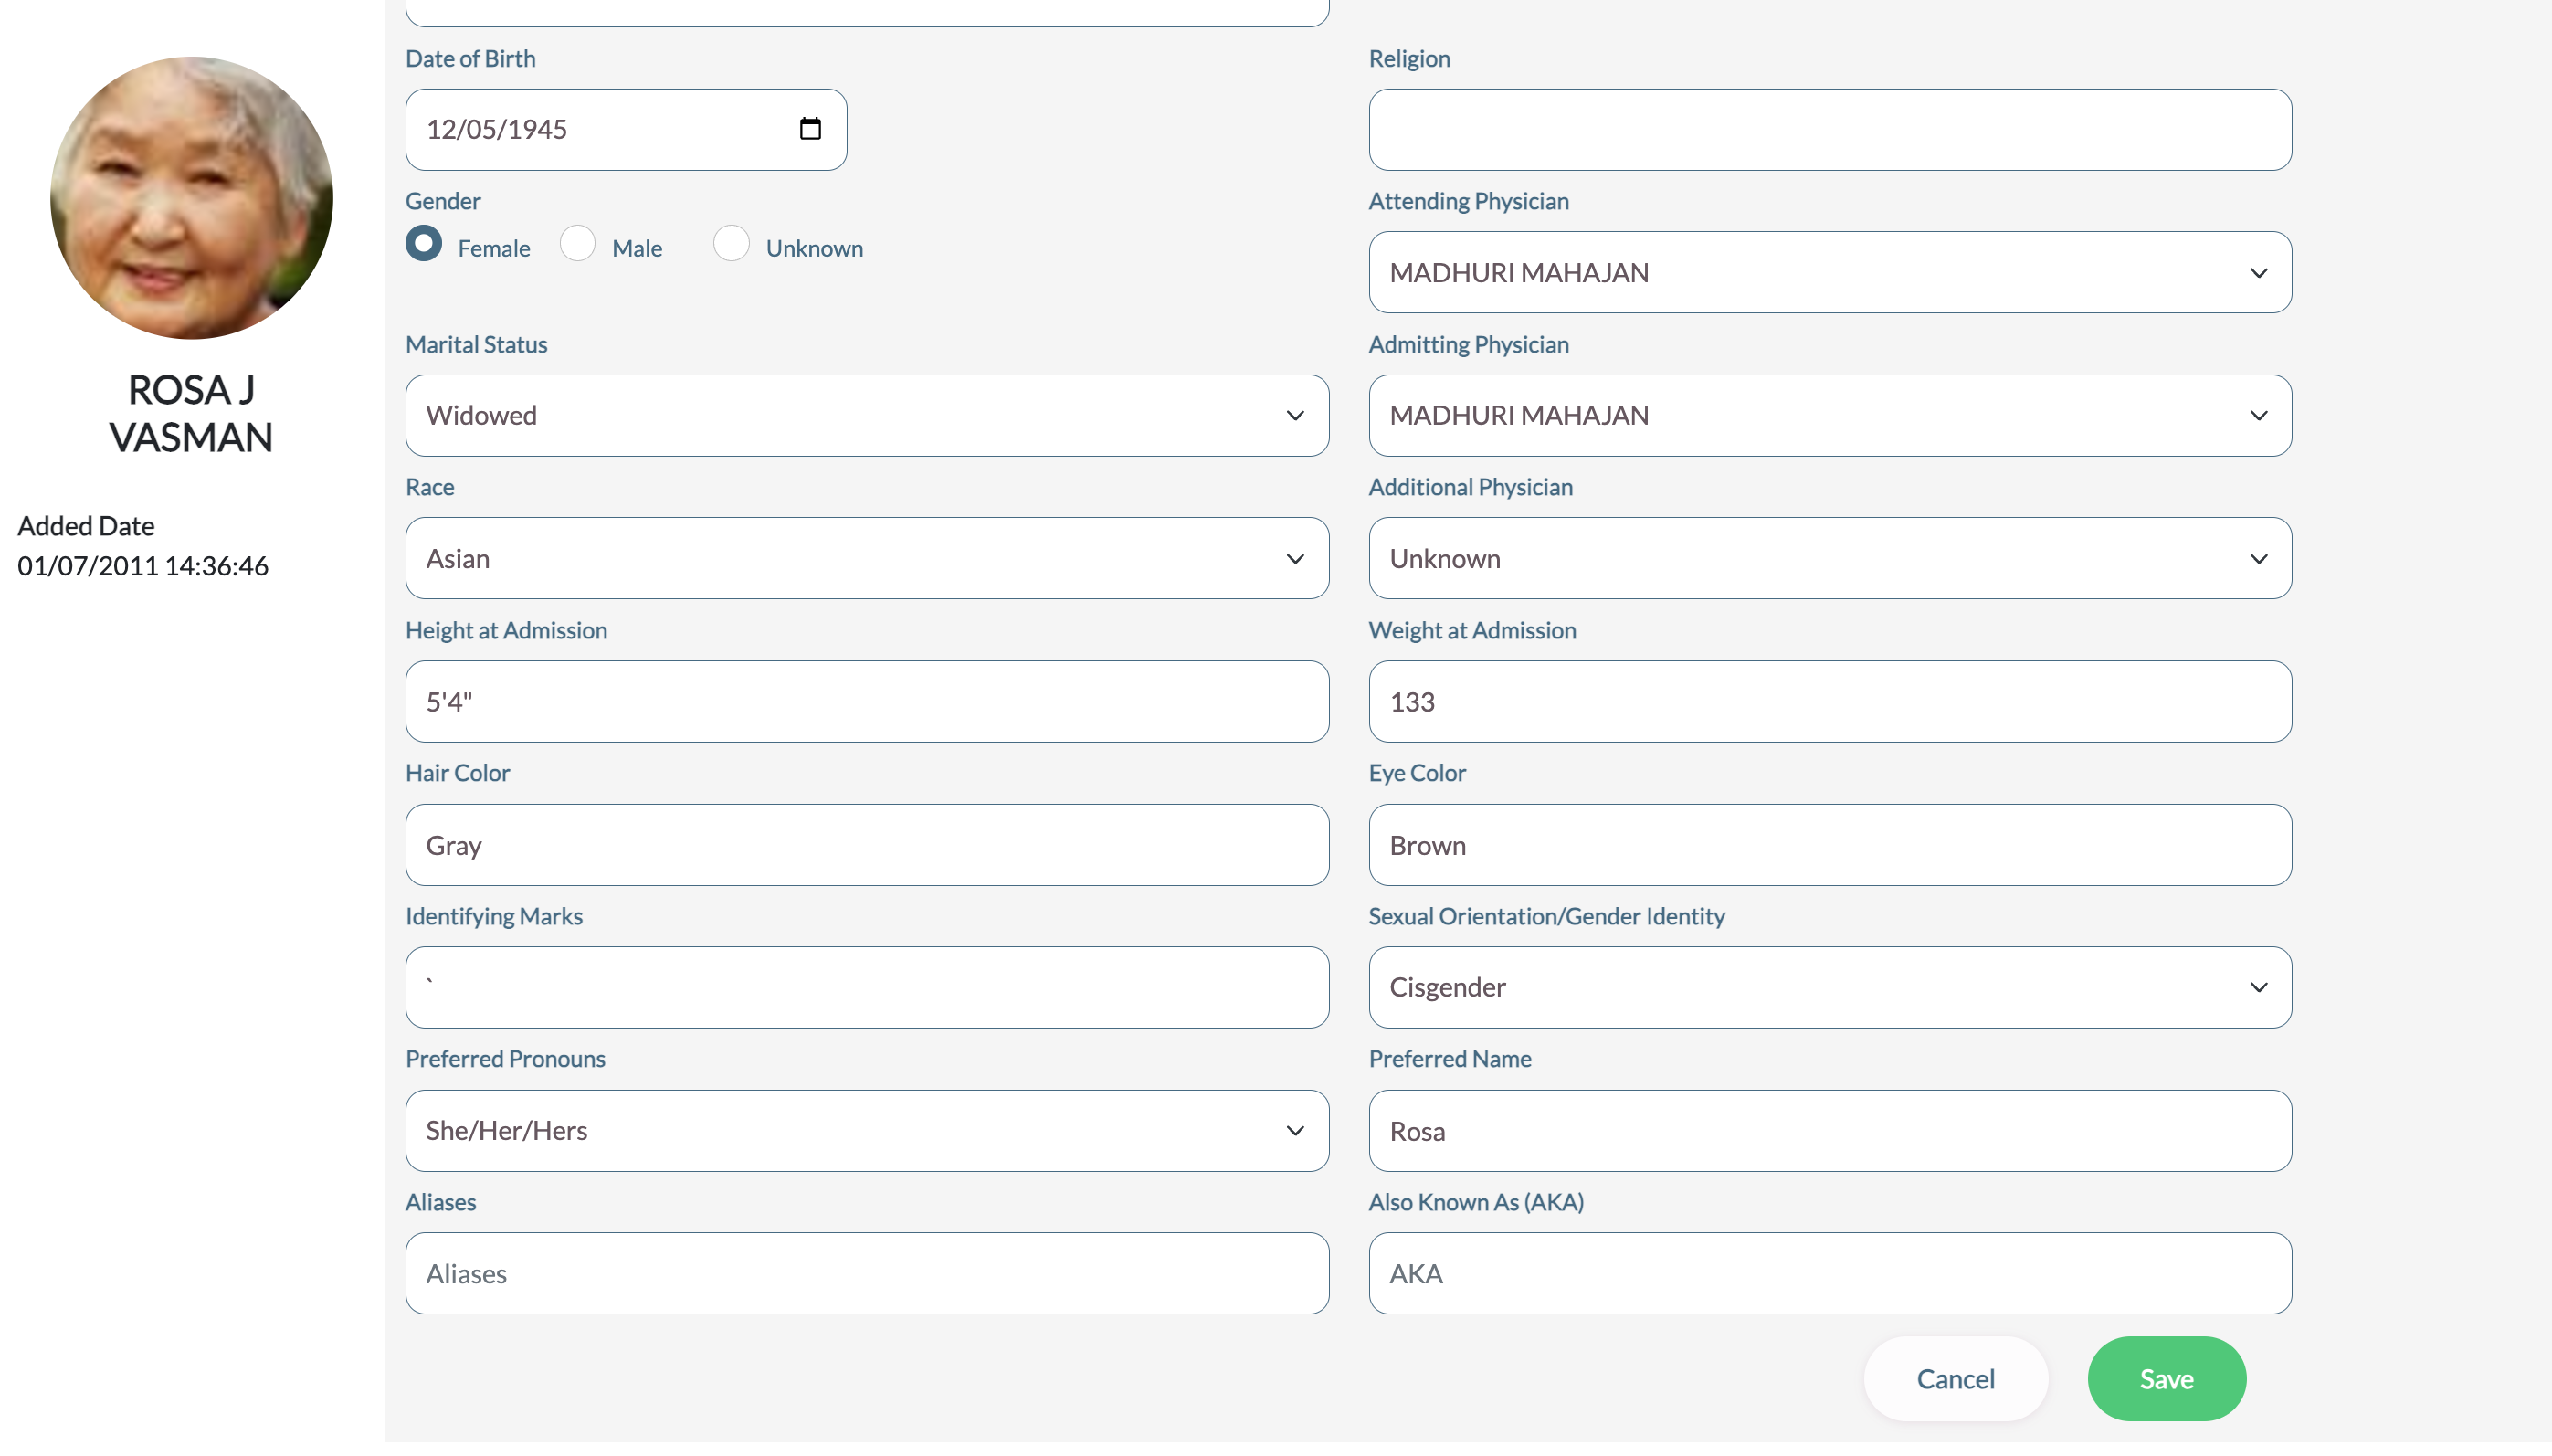This screenshot has width=2552, height=1456.
Task: Open the Attending Physician dropdown
Action: click(1829, 272)
